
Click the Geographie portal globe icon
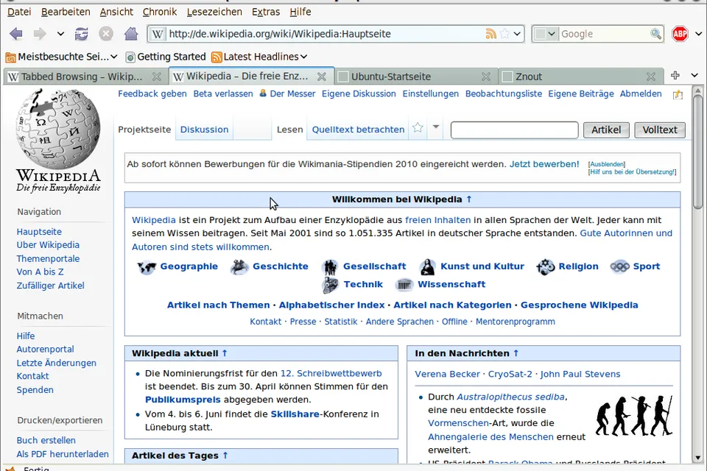[x=147, y=268]
